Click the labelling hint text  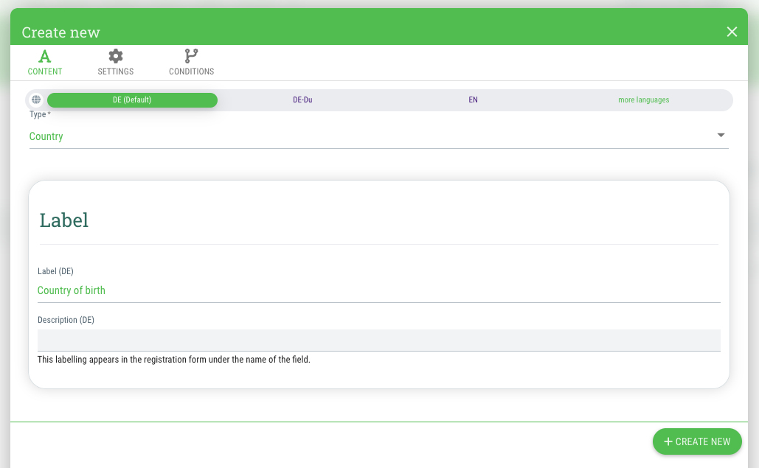tap(174, 360)
